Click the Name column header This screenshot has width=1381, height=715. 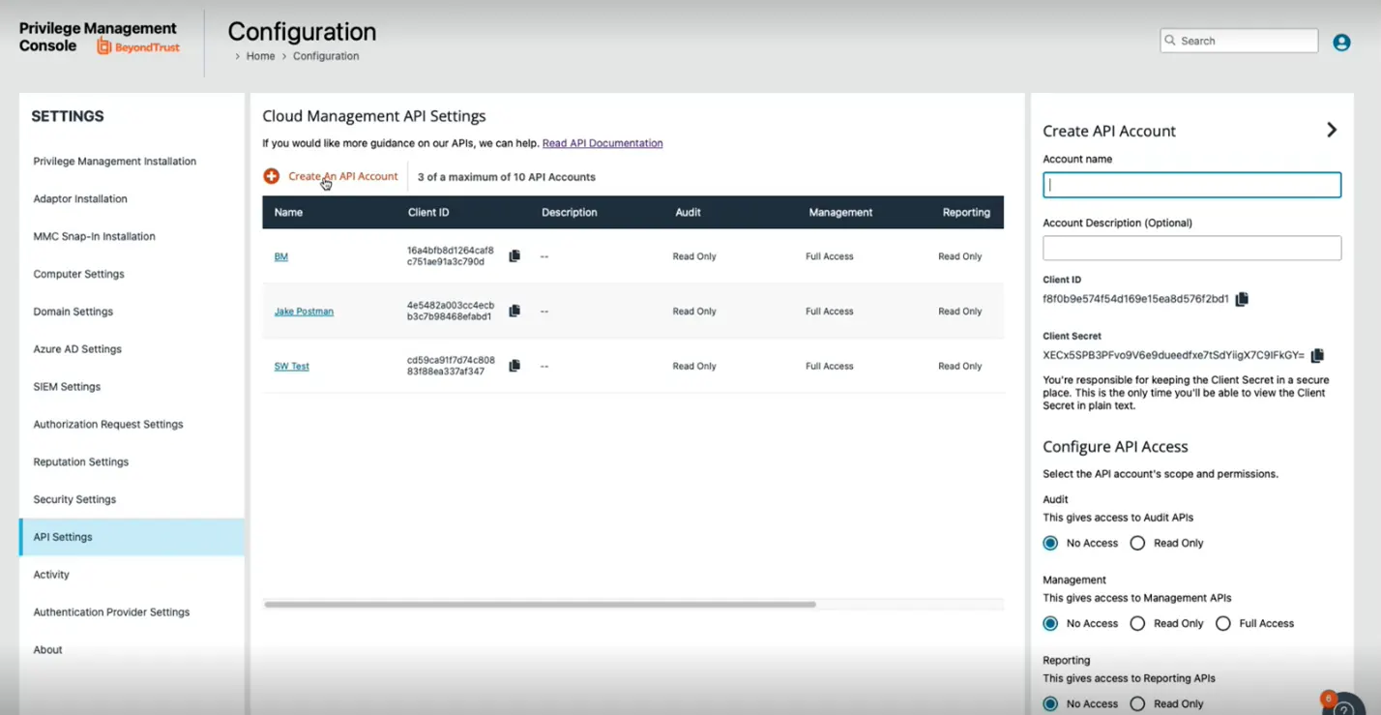[x=288, y=212]
